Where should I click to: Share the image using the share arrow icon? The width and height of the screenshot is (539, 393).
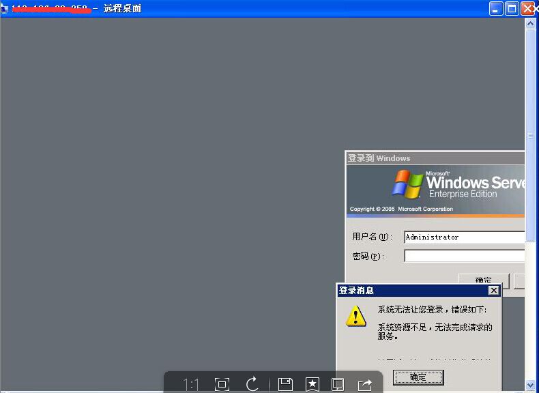click(365, 385)
